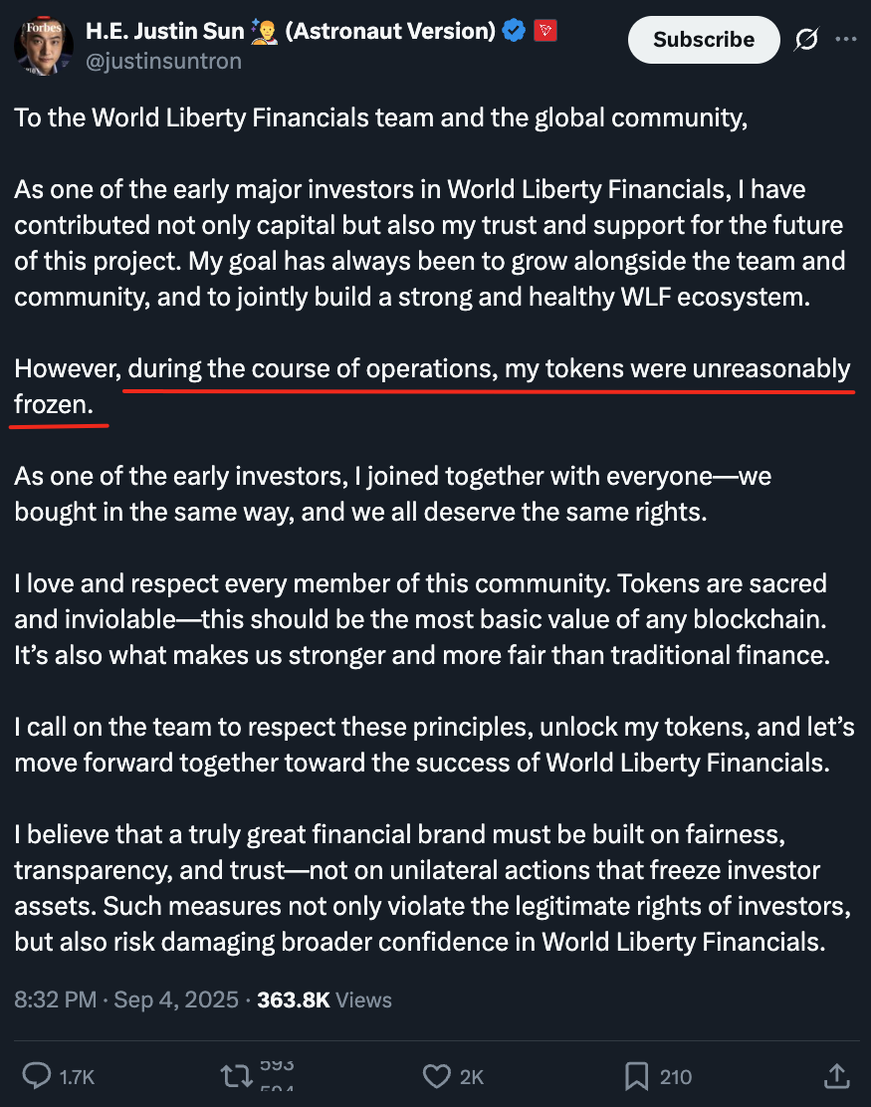Like the post with the heart icon
Image resolution: width=871 pixels, height=1107 pixels.
(x=436, y=1076)
